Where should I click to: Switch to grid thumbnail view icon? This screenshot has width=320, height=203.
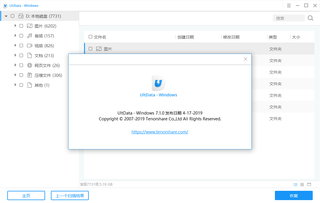click(302, 184)
